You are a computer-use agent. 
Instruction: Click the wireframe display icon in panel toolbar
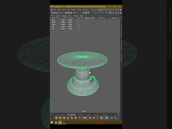tap(84, 18)
